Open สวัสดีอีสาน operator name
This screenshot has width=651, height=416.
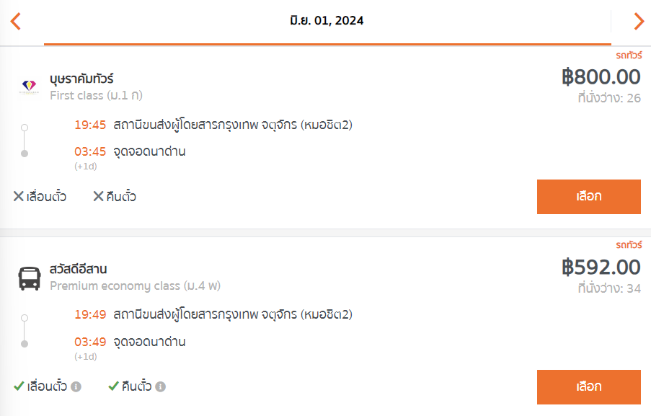point(78,269)
